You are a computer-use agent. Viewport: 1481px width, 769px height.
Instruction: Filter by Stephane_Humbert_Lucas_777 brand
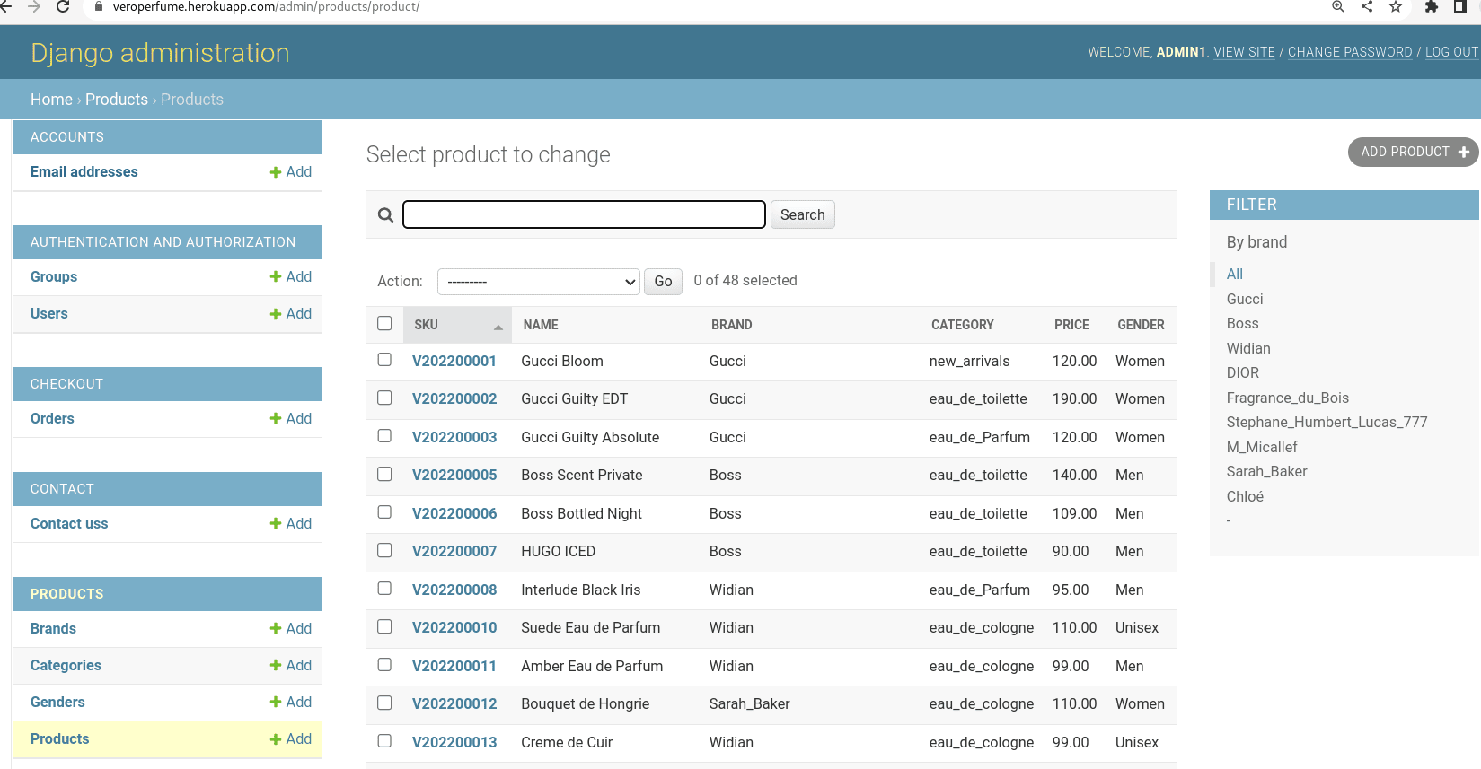[1327, 423]
